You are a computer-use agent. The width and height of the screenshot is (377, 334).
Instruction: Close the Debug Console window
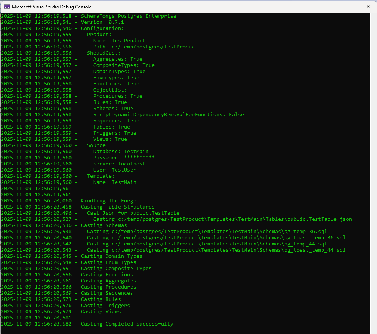[368, 7]
